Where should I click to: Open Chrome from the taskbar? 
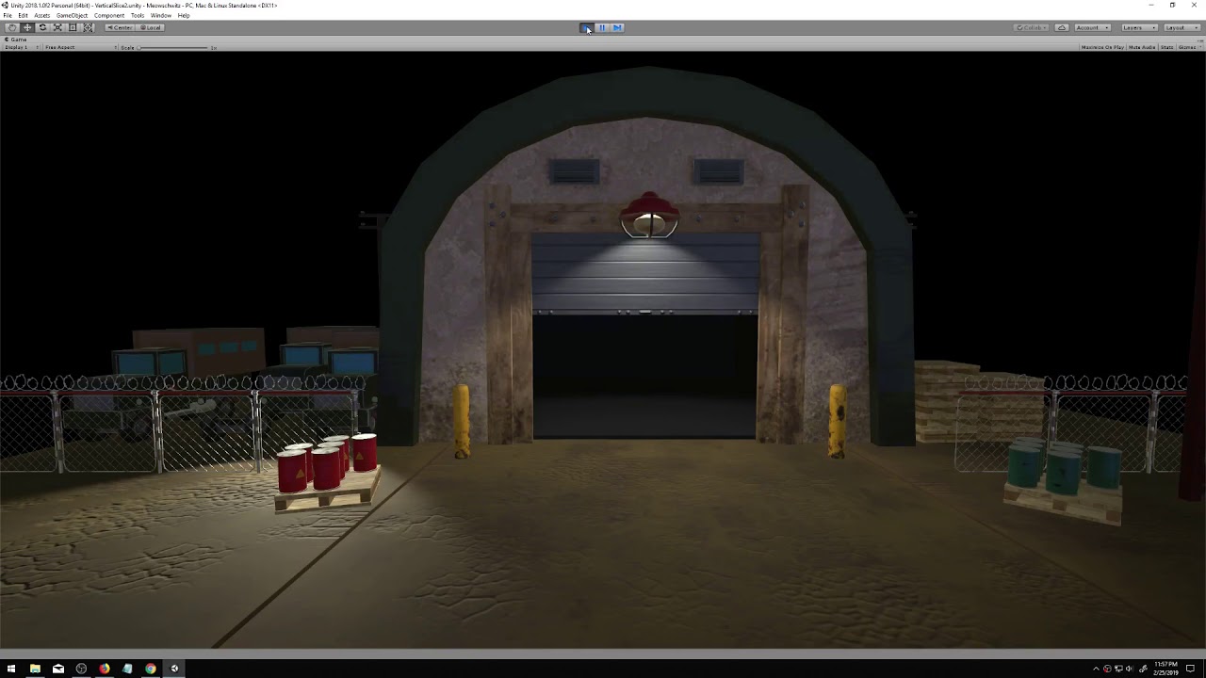click(151, 669)
